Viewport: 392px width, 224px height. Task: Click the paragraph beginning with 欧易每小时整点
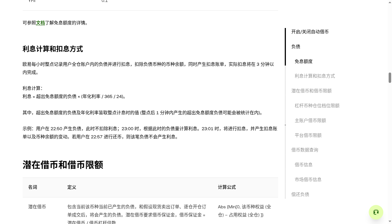[148, 68]
